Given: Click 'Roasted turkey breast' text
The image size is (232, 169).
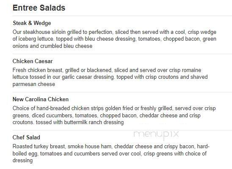Looking at the screenshot, I should click(39, 147).
